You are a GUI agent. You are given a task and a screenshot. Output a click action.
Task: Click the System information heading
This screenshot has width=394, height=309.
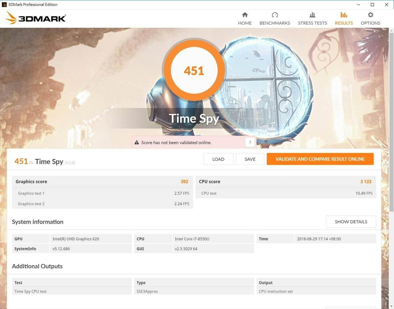(x=38, y=222)
